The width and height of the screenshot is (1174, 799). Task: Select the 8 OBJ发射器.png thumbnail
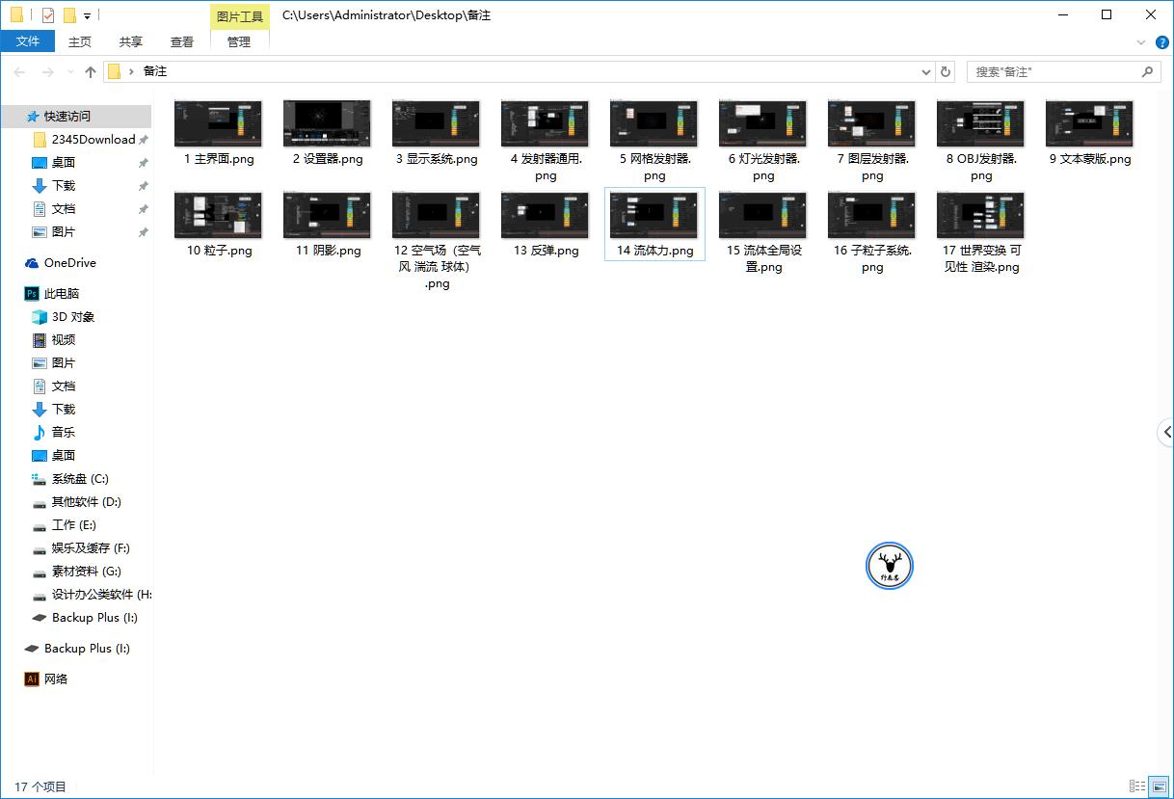[981, 123]
